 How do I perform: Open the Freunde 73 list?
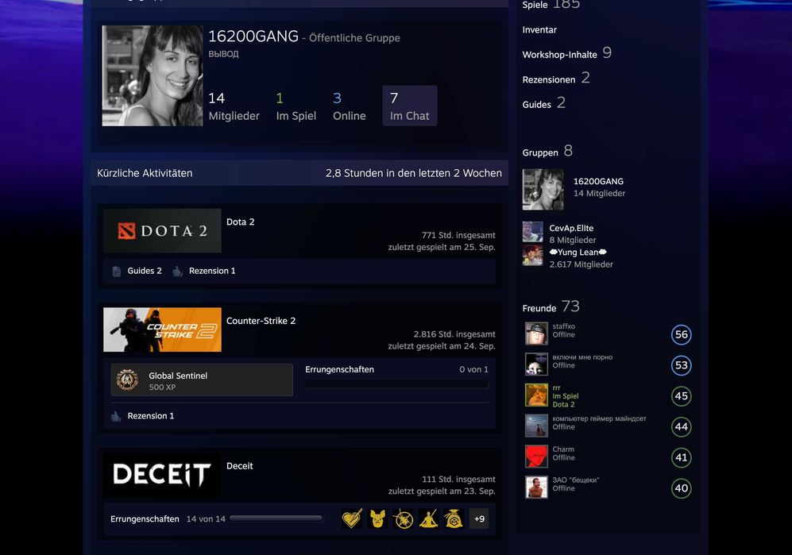click(x=551, y=306)
